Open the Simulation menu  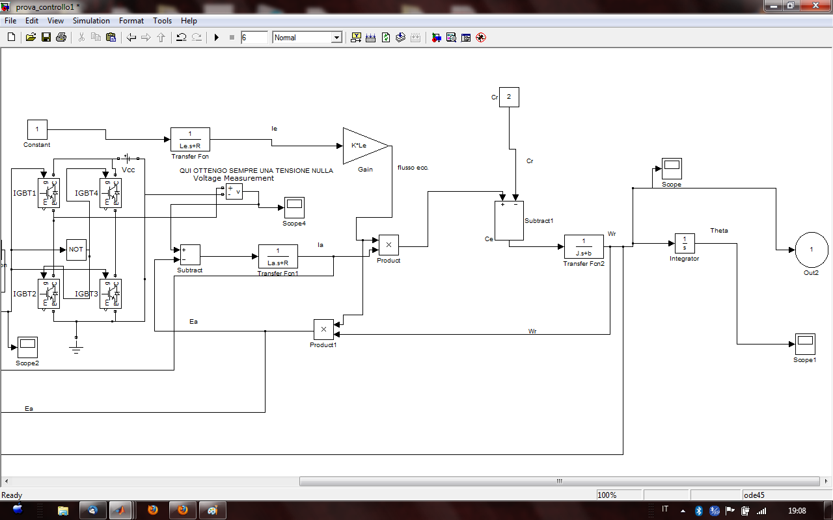tap(91, 21)
